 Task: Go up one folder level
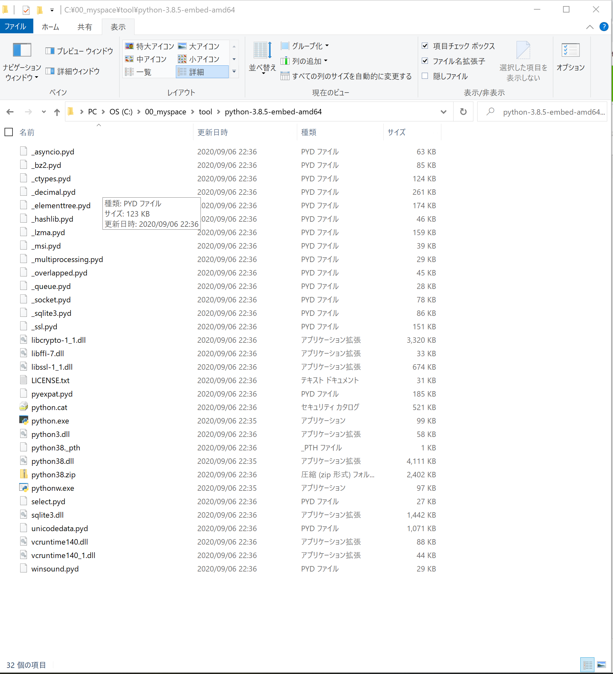[57, 112]
